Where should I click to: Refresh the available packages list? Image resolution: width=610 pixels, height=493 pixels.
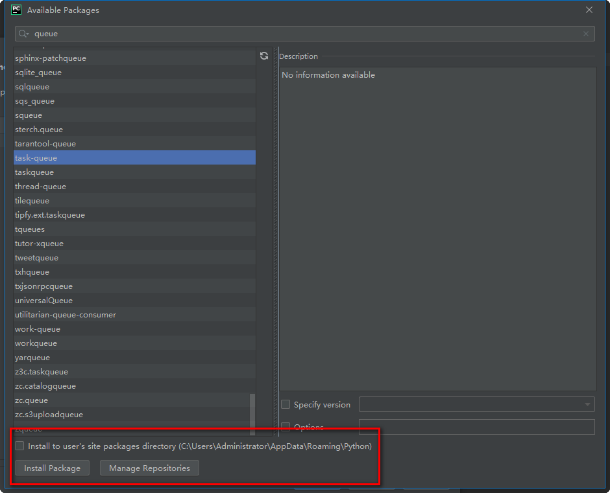[263, 56]
